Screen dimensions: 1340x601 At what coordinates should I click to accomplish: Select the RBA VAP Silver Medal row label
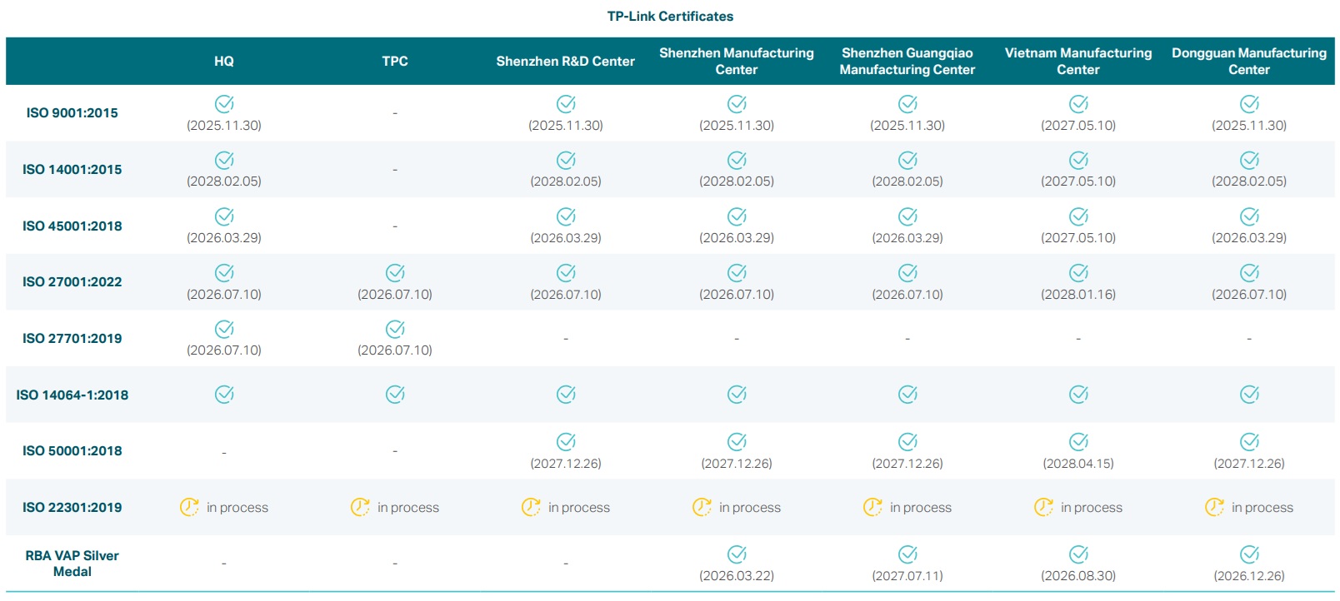pos(72,564)
